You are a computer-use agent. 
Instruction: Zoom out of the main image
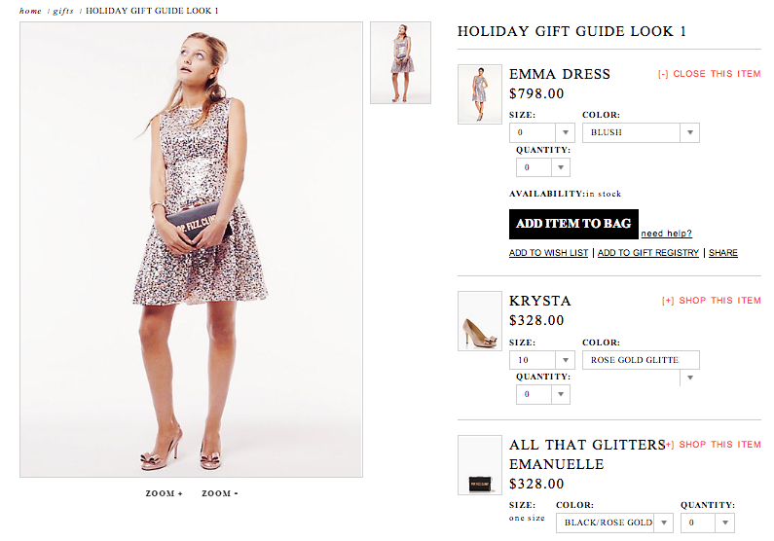220,493
